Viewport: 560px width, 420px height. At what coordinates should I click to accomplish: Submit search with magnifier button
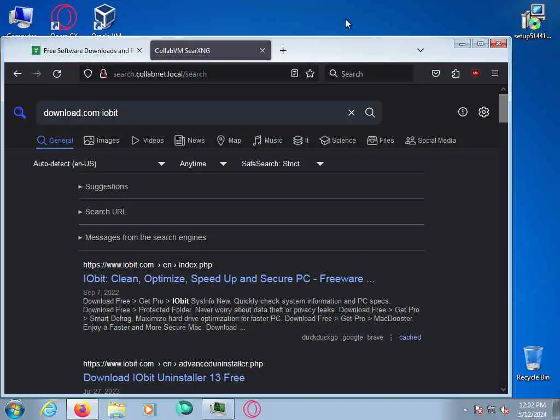[370, 113]
